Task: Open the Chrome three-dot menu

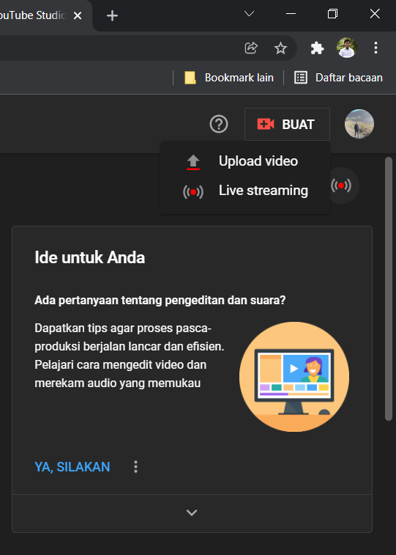Action: 376,48
